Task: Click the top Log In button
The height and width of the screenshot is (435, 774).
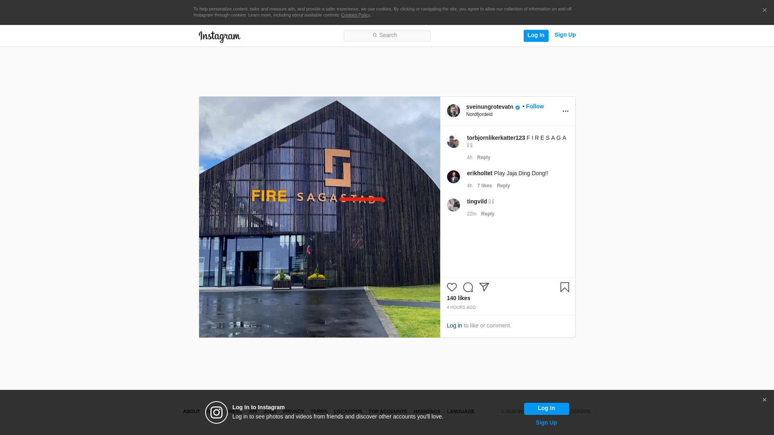Action: click(x=536, y=35)
